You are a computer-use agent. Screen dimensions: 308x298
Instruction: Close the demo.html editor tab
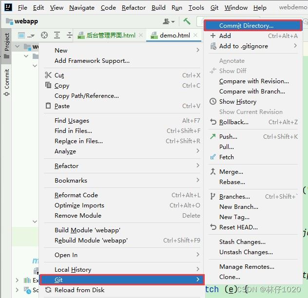[195, 36]
